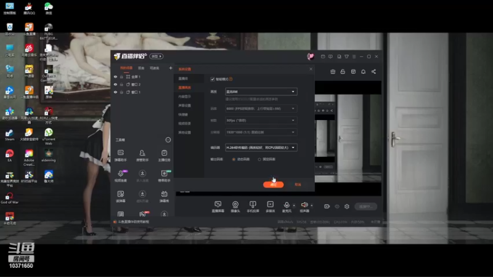Open the frame rate dropdown showing 30fps
Screen dimensions: 493x277
[261, 120]
